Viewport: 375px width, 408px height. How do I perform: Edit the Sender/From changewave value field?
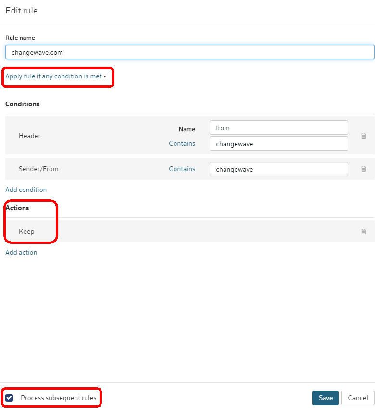[279, 169]
